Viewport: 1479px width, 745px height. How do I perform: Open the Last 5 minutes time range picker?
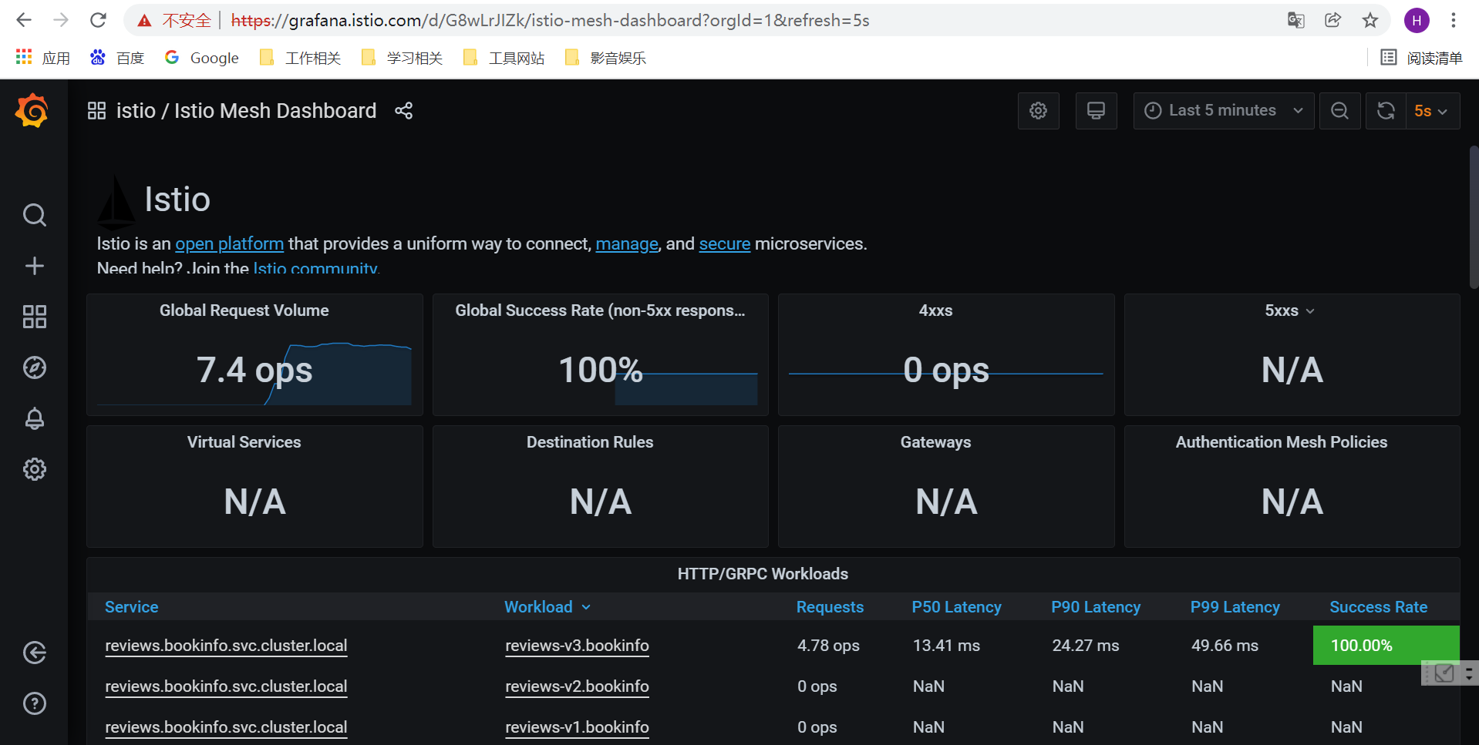tap(1222, 110)
